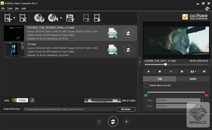This screenshot has height=130, width=212.
Task: Step to next frame in preview
Action: click(x=182, y=72)
